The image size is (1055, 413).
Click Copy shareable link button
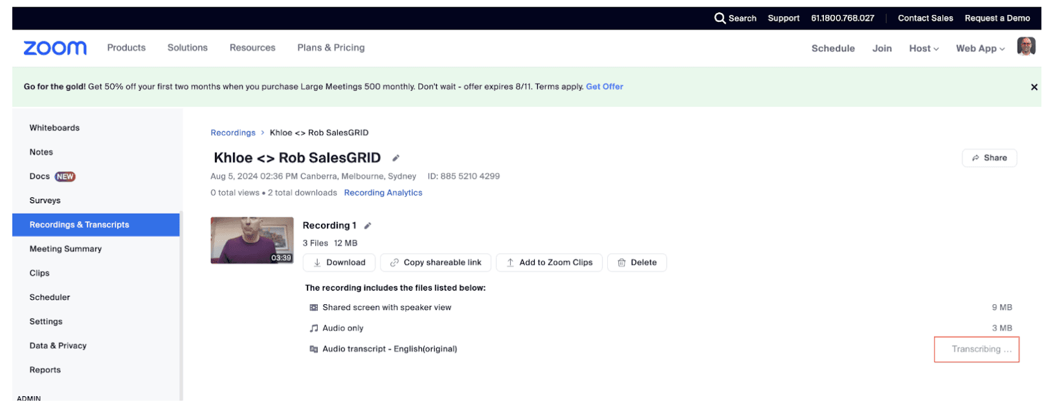pyautogui.click(x=436, y=263)
